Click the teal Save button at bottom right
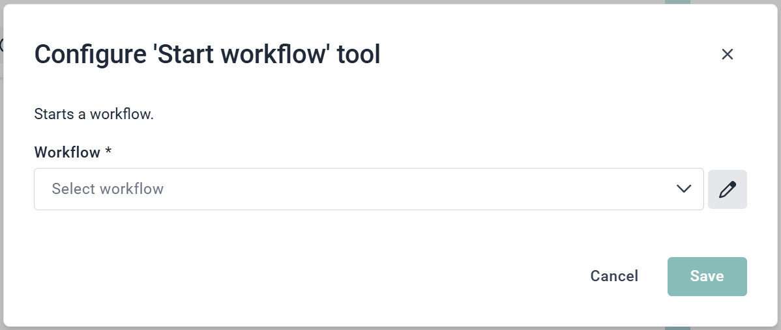The image size is (781, 330). [x=707, y=277]
